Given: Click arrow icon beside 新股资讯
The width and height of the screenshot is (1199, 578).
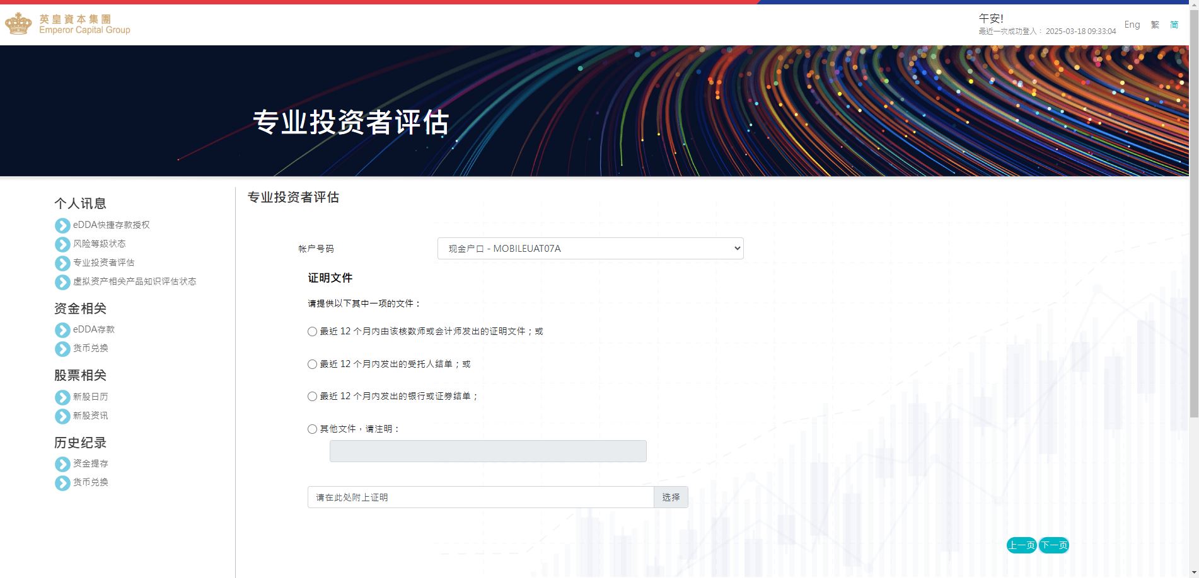Looking at the screenshot, I should (62, 416).
